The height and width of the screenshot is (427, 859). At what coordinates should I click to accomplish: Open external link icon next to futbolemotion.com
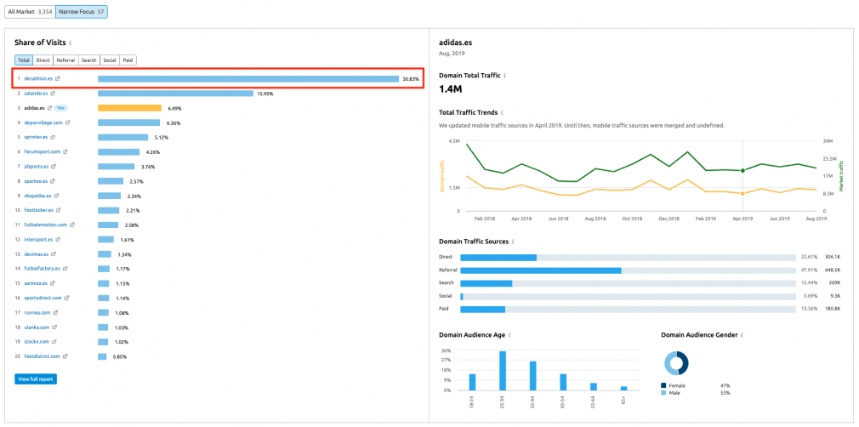(x=72, y=225)
